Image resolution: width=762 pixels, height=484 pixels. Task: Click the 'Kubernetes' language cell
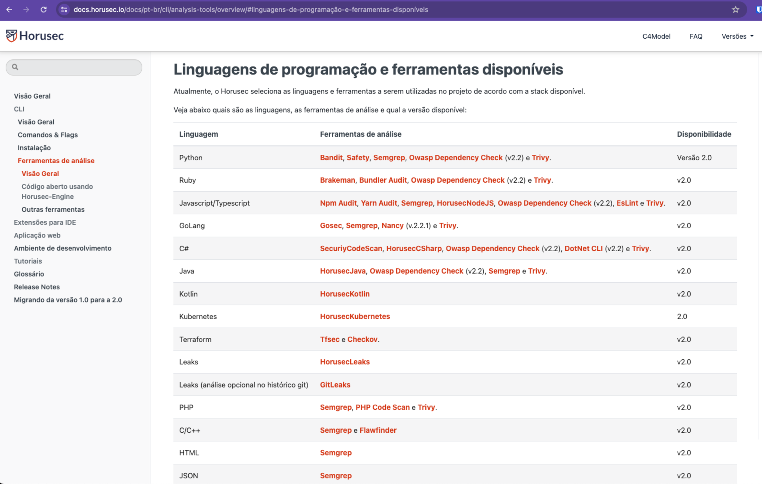coord(198,317)
